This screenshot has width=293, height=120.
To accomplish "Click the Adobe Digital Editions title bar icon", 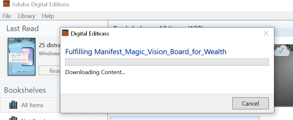I will click(x=6, y=4).
